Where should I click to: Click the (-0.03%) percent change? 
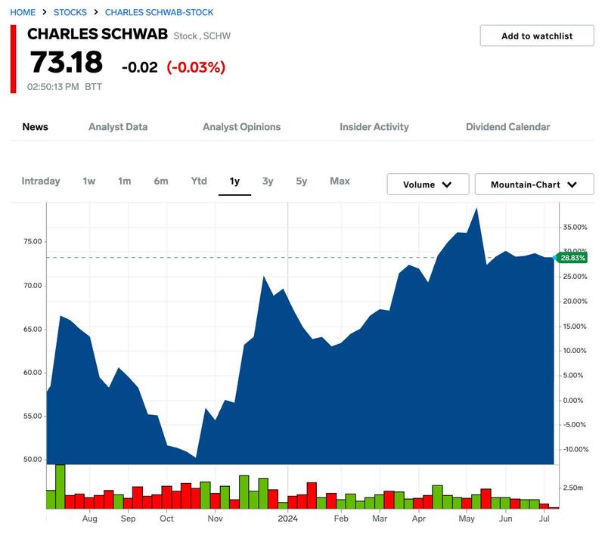pyautogui.click(x=196, y=67)
